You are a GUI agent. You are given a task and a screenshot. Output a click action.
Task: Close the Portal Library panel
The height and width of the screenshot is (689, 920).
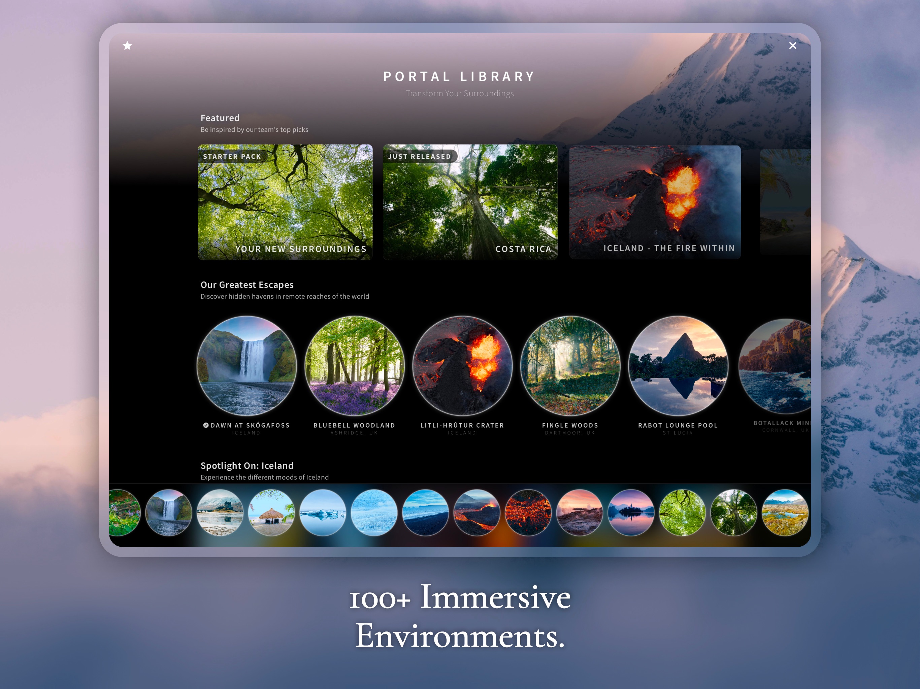pos(792,46)
